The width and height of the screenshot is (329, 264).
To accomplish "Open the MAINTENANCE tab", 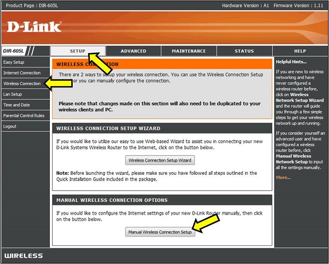I will [188, 51].
